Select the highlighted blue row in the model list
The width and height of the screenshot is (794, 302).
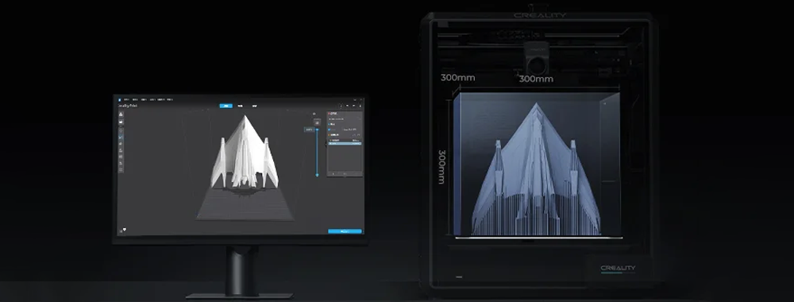tap(345, 143)
